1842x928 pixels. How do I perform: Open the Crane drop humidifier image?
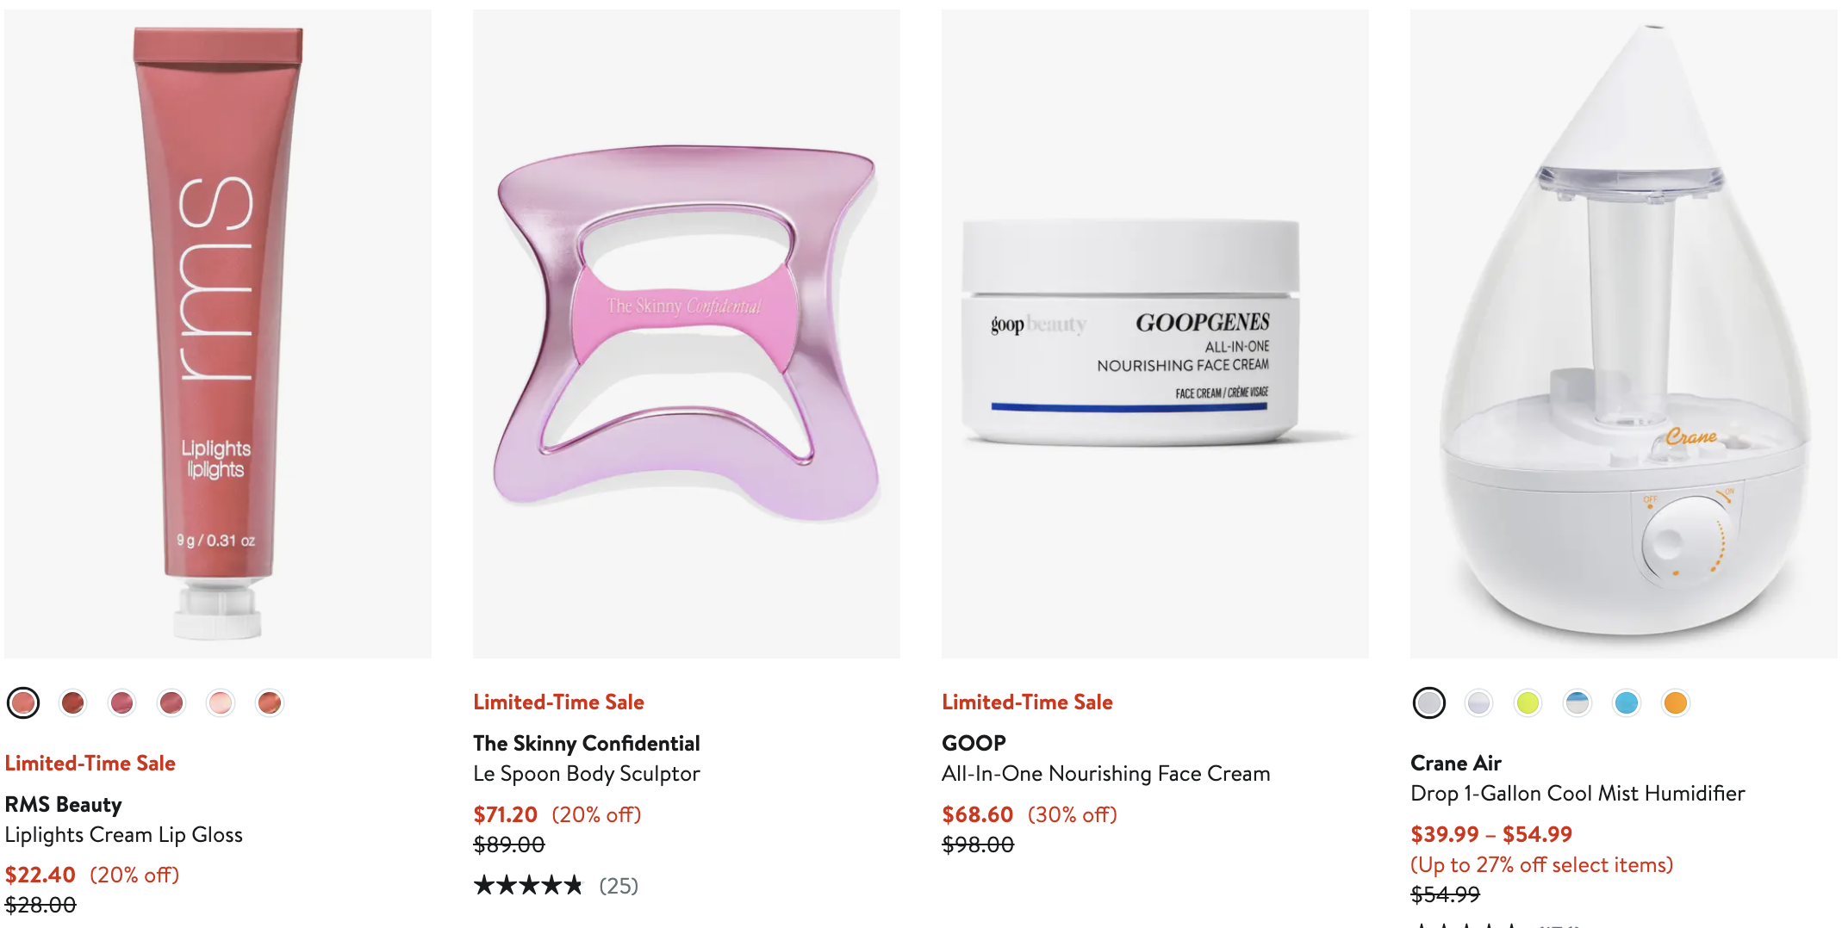(x=1624, y=334)
